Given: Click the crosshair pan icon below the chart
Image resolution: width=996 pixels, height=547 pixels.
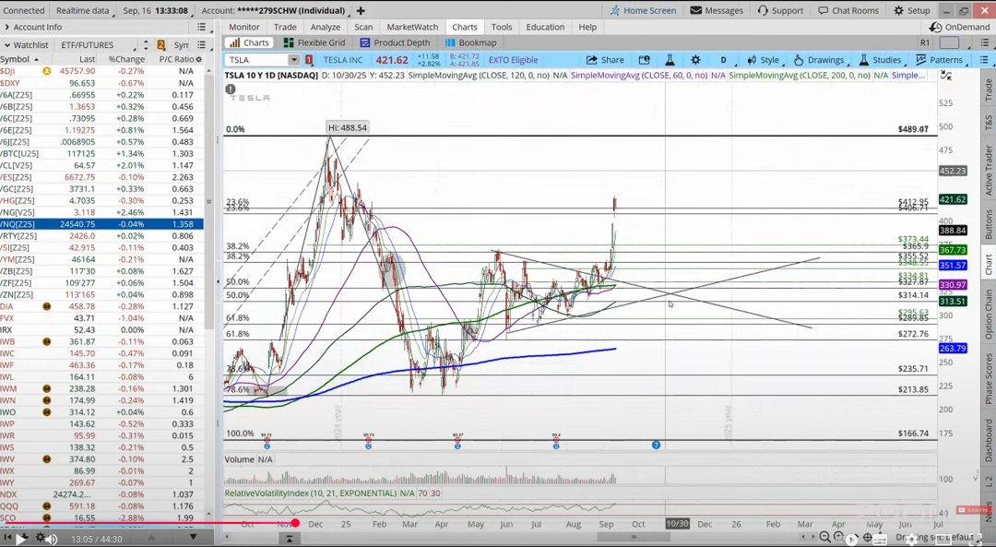Looking at the screenshot, I should click(x=867, y=538).
